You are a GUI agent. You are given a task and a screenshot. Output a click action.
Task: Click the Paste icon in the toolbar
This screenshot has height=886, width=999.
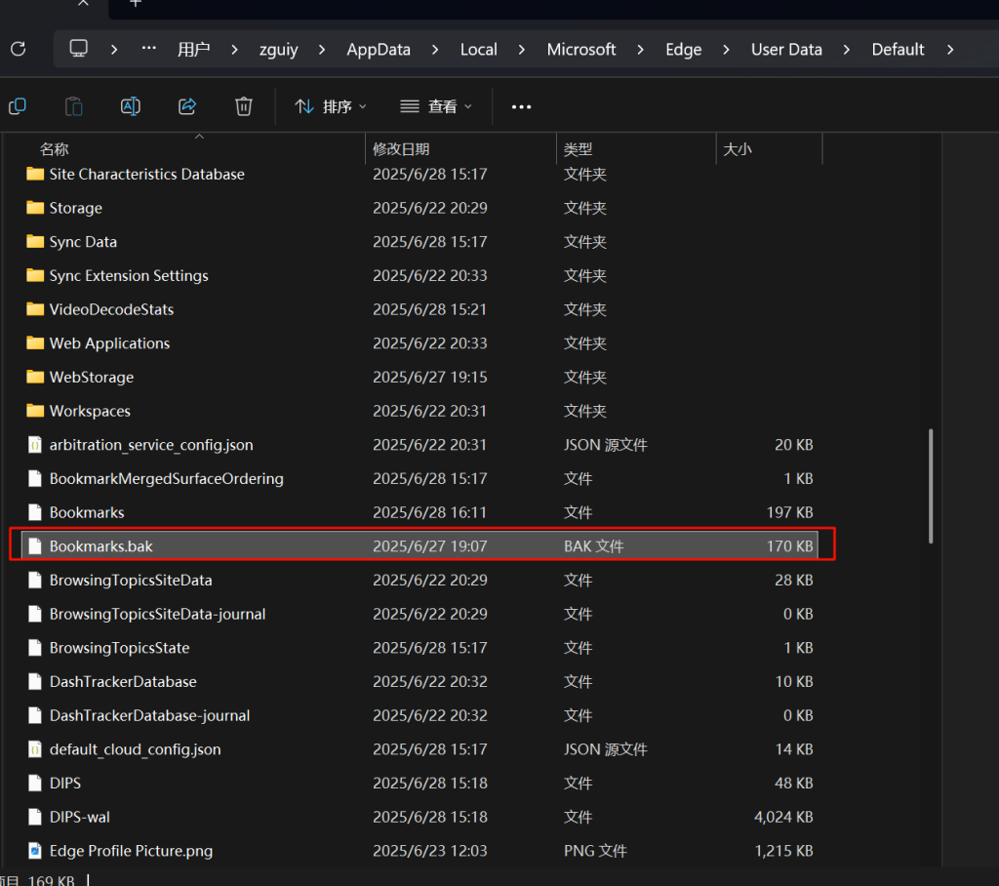tap(73, 106)
